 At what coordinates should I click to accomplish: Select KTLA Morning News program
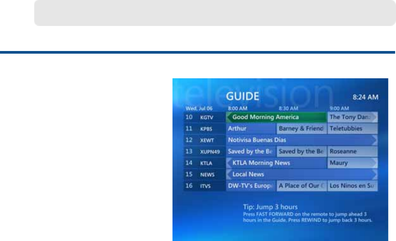276,163
